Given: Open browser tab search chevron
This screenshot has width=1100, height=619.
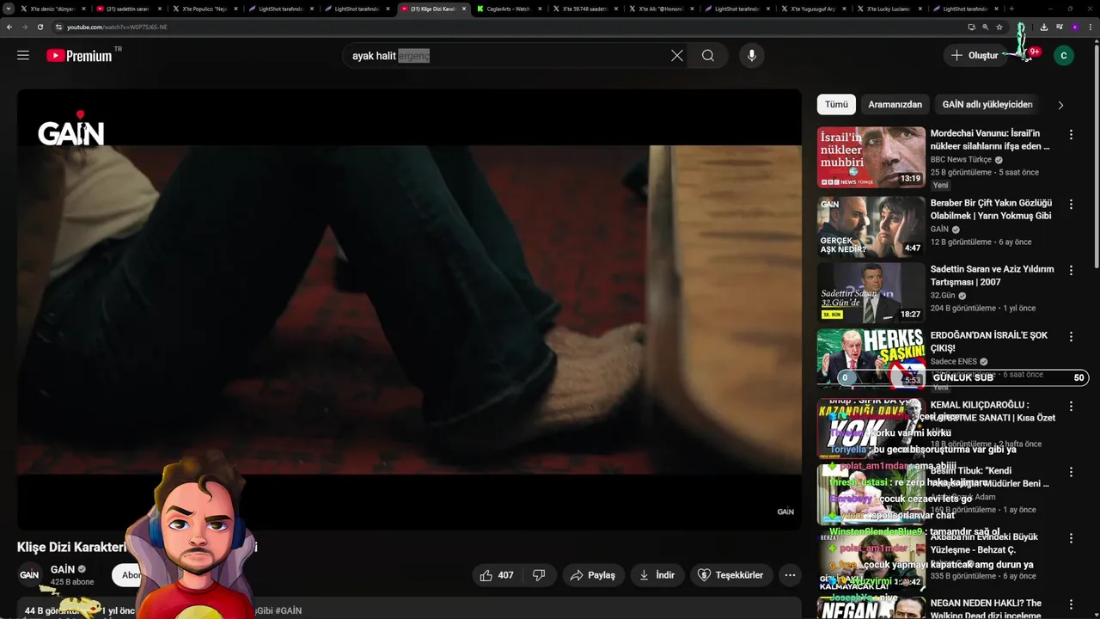Looking at the screenshot, I should click(9, 9).
